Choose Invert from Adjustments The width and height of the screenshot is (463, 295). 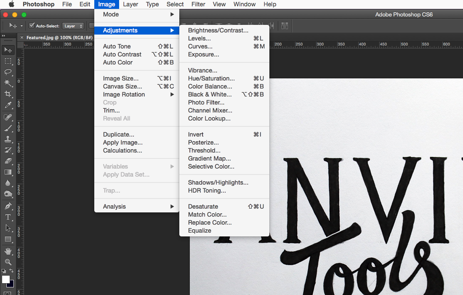(224, 134)
